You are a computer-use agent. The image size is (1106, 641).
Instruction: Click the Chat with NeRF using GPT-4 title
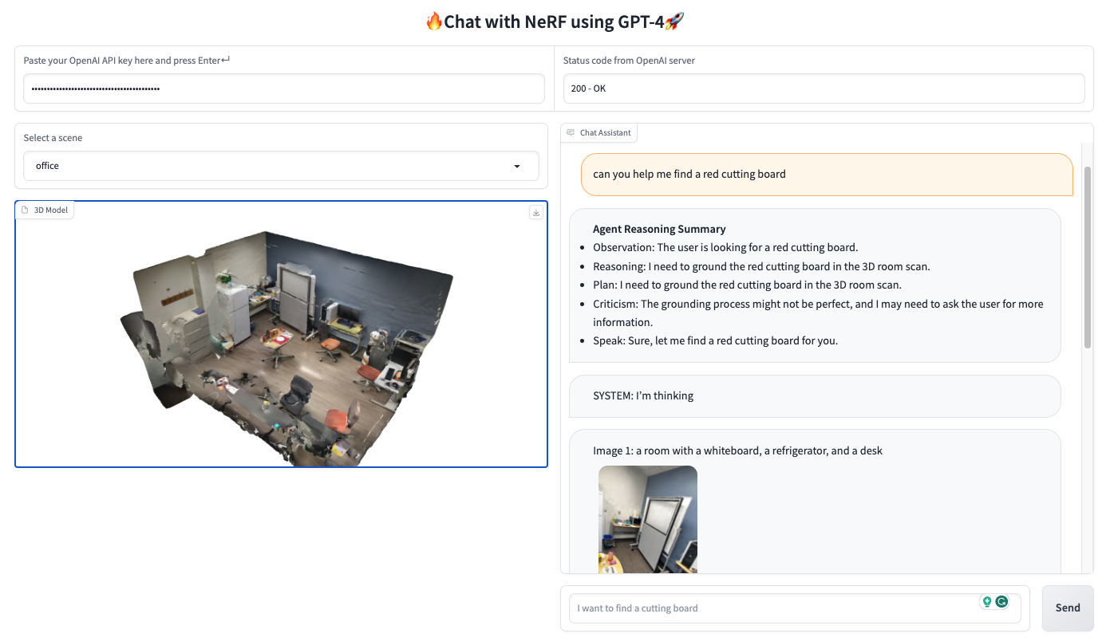point(554,22)
